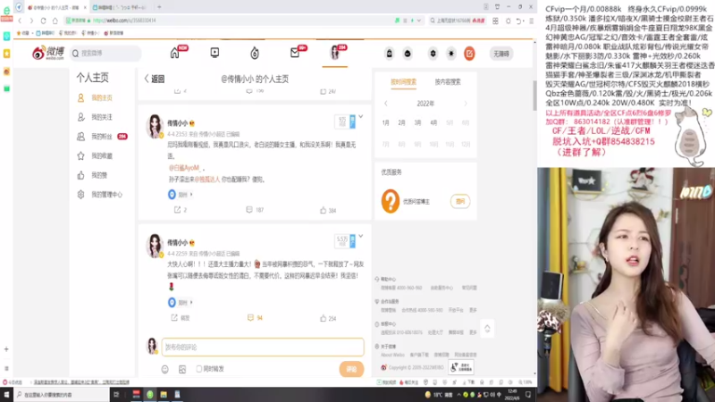The height and width of the screenshot is (402, 715).
Task: Open the browser extensions grid icon
Action: point(495,21)
